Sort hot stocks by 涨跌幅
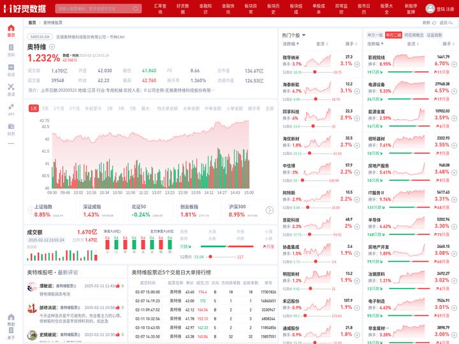Image resolution: width=459 pixels, height=344 pixels. [291, 44]
